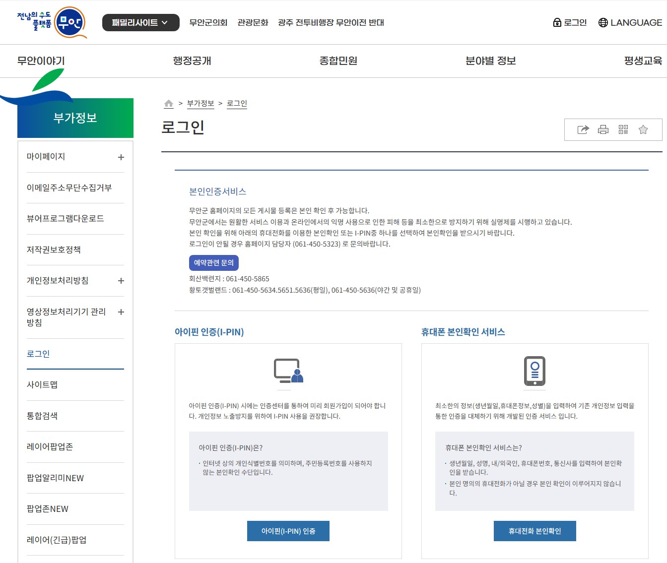
Task: Open the 종합민원 main menu
Action: tap(338, 61)
